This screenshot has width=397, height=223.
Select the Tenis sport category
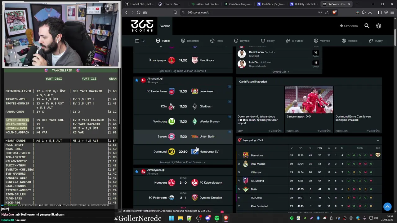tap(216, 41)
